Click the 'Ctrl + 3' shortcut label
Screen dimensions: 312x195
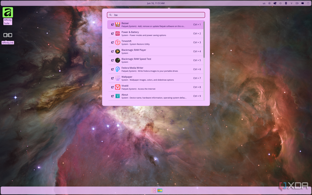[x=197, y=42]
